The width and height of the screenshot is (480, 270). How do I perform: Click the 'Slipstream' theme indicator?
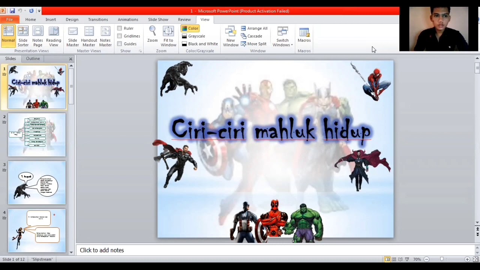point(42,259)
